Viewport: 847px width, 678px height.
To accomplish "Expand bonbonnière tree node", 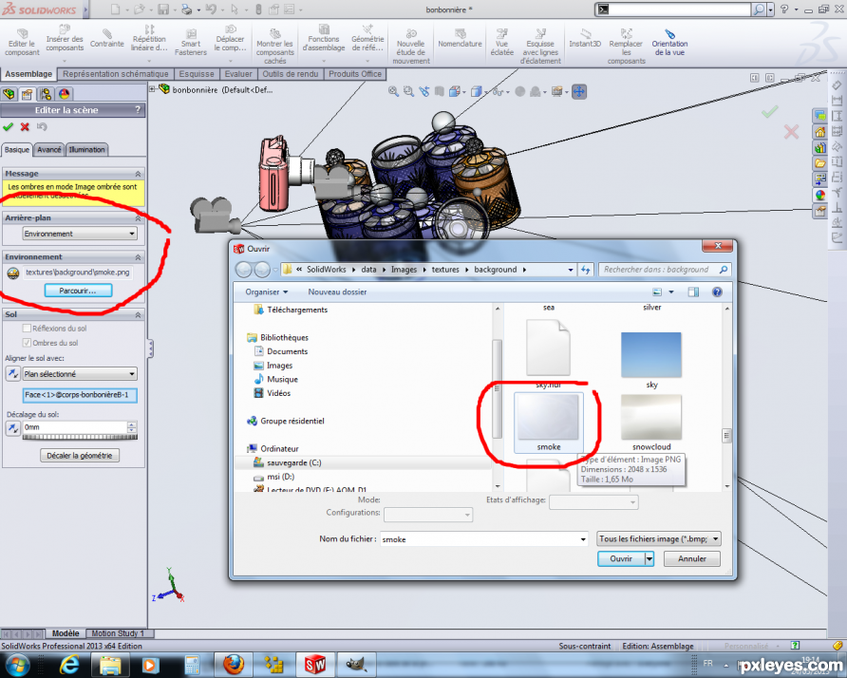I will pos(153,89).
